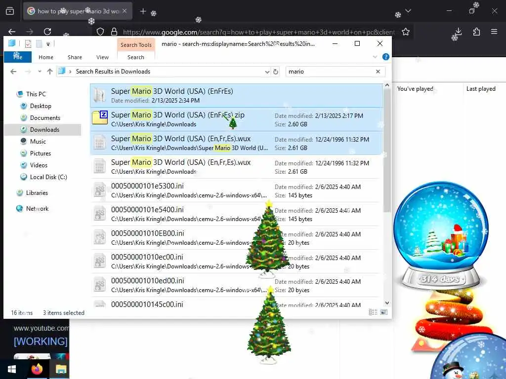Refresh the Search Results in Downloads

pos(276,72)
